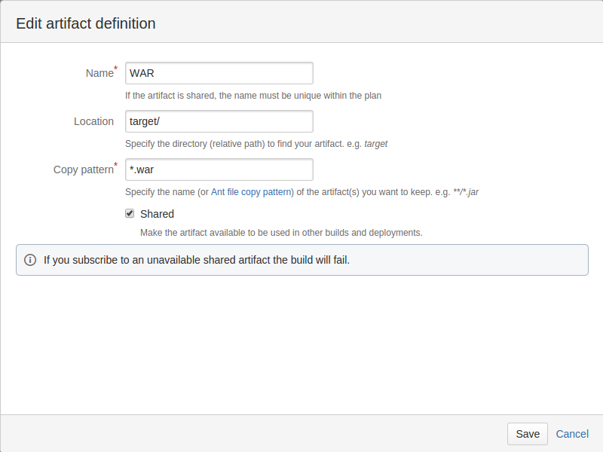Click the unique name help text under Name
603x452 pixels.
[x=253, y=96]
